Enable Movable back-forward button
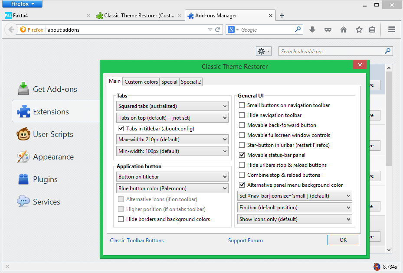The width and height of the screenshot is (403, 273). tap(242, 125)
